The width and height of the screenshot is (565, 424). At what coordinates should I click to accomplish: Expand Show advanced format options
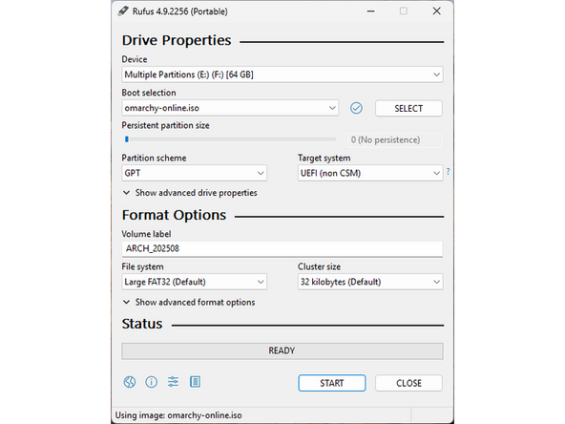click(189, 302)
